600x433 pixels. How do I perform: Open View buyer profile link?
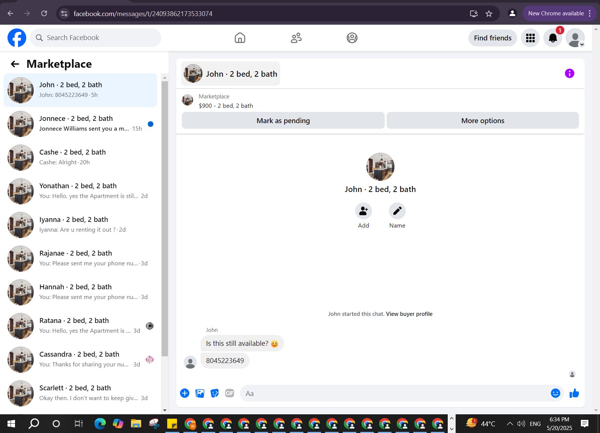pyautogui.click(x=409, y=314)
